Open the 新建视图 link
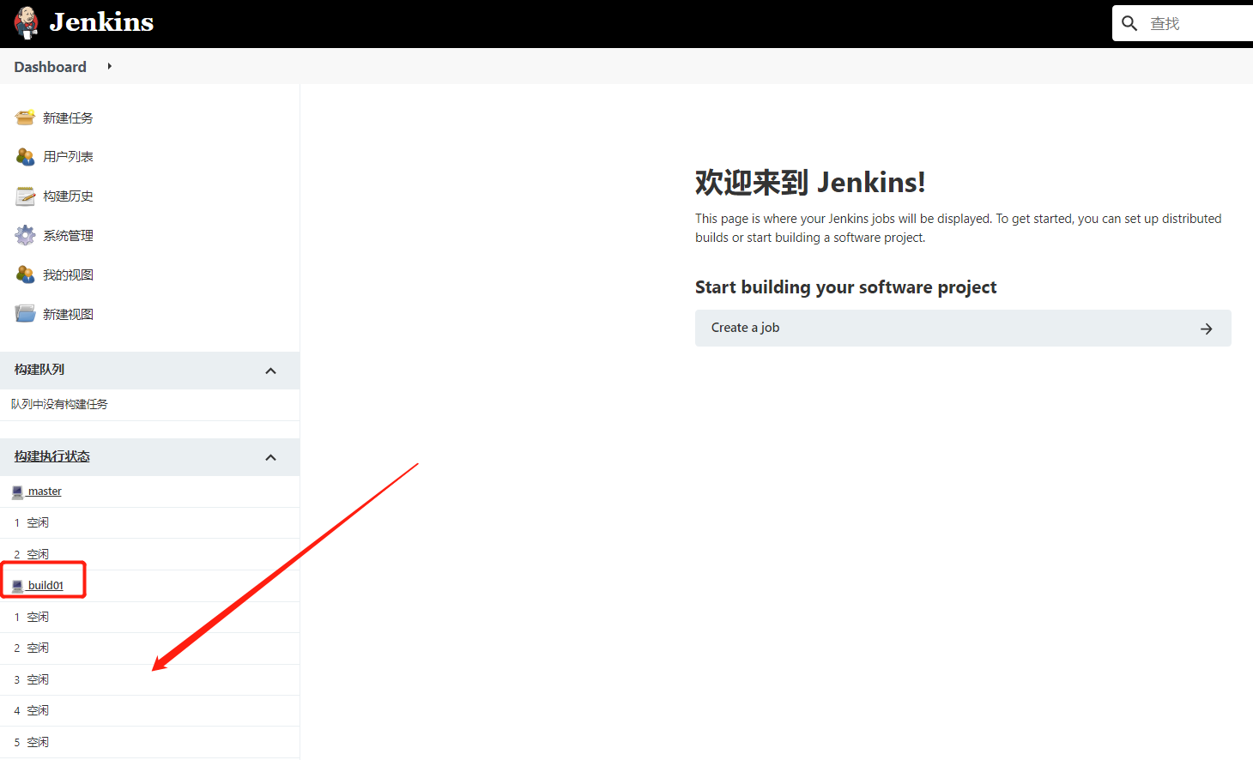 (x=68, y=315)
